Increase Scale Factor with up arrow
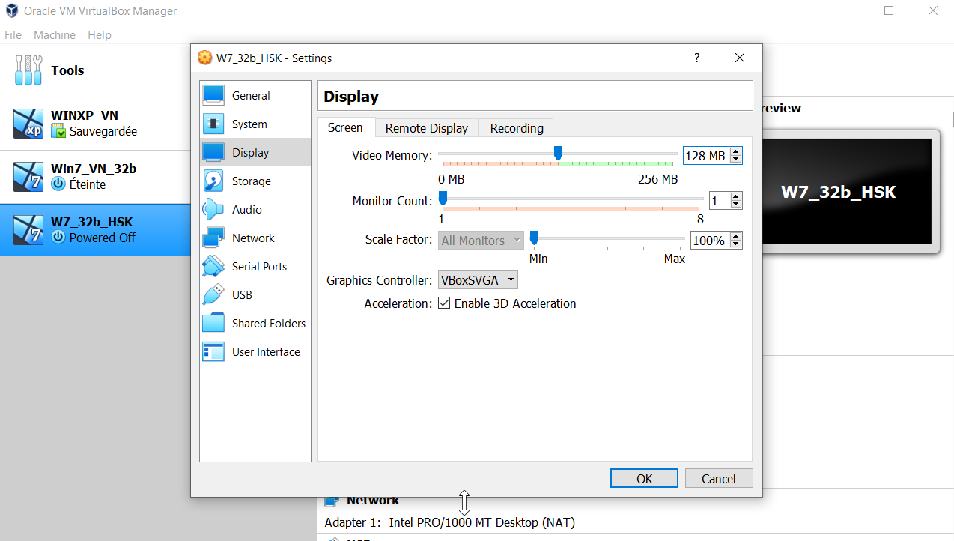 [736, 237]
